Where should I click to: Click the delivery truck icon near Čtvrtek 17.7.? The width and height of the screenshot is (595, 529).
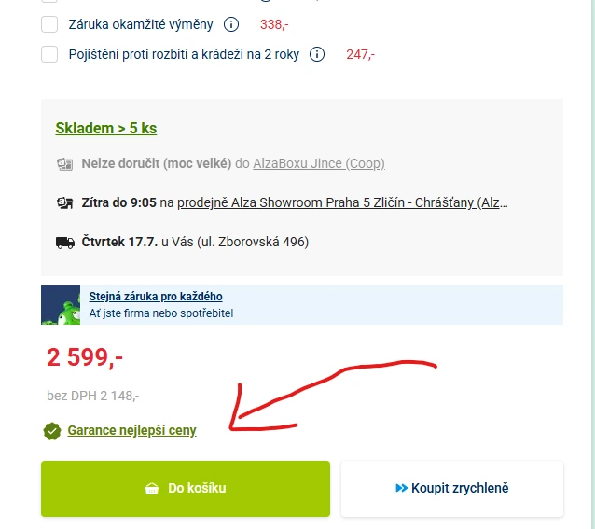(65, 243)
